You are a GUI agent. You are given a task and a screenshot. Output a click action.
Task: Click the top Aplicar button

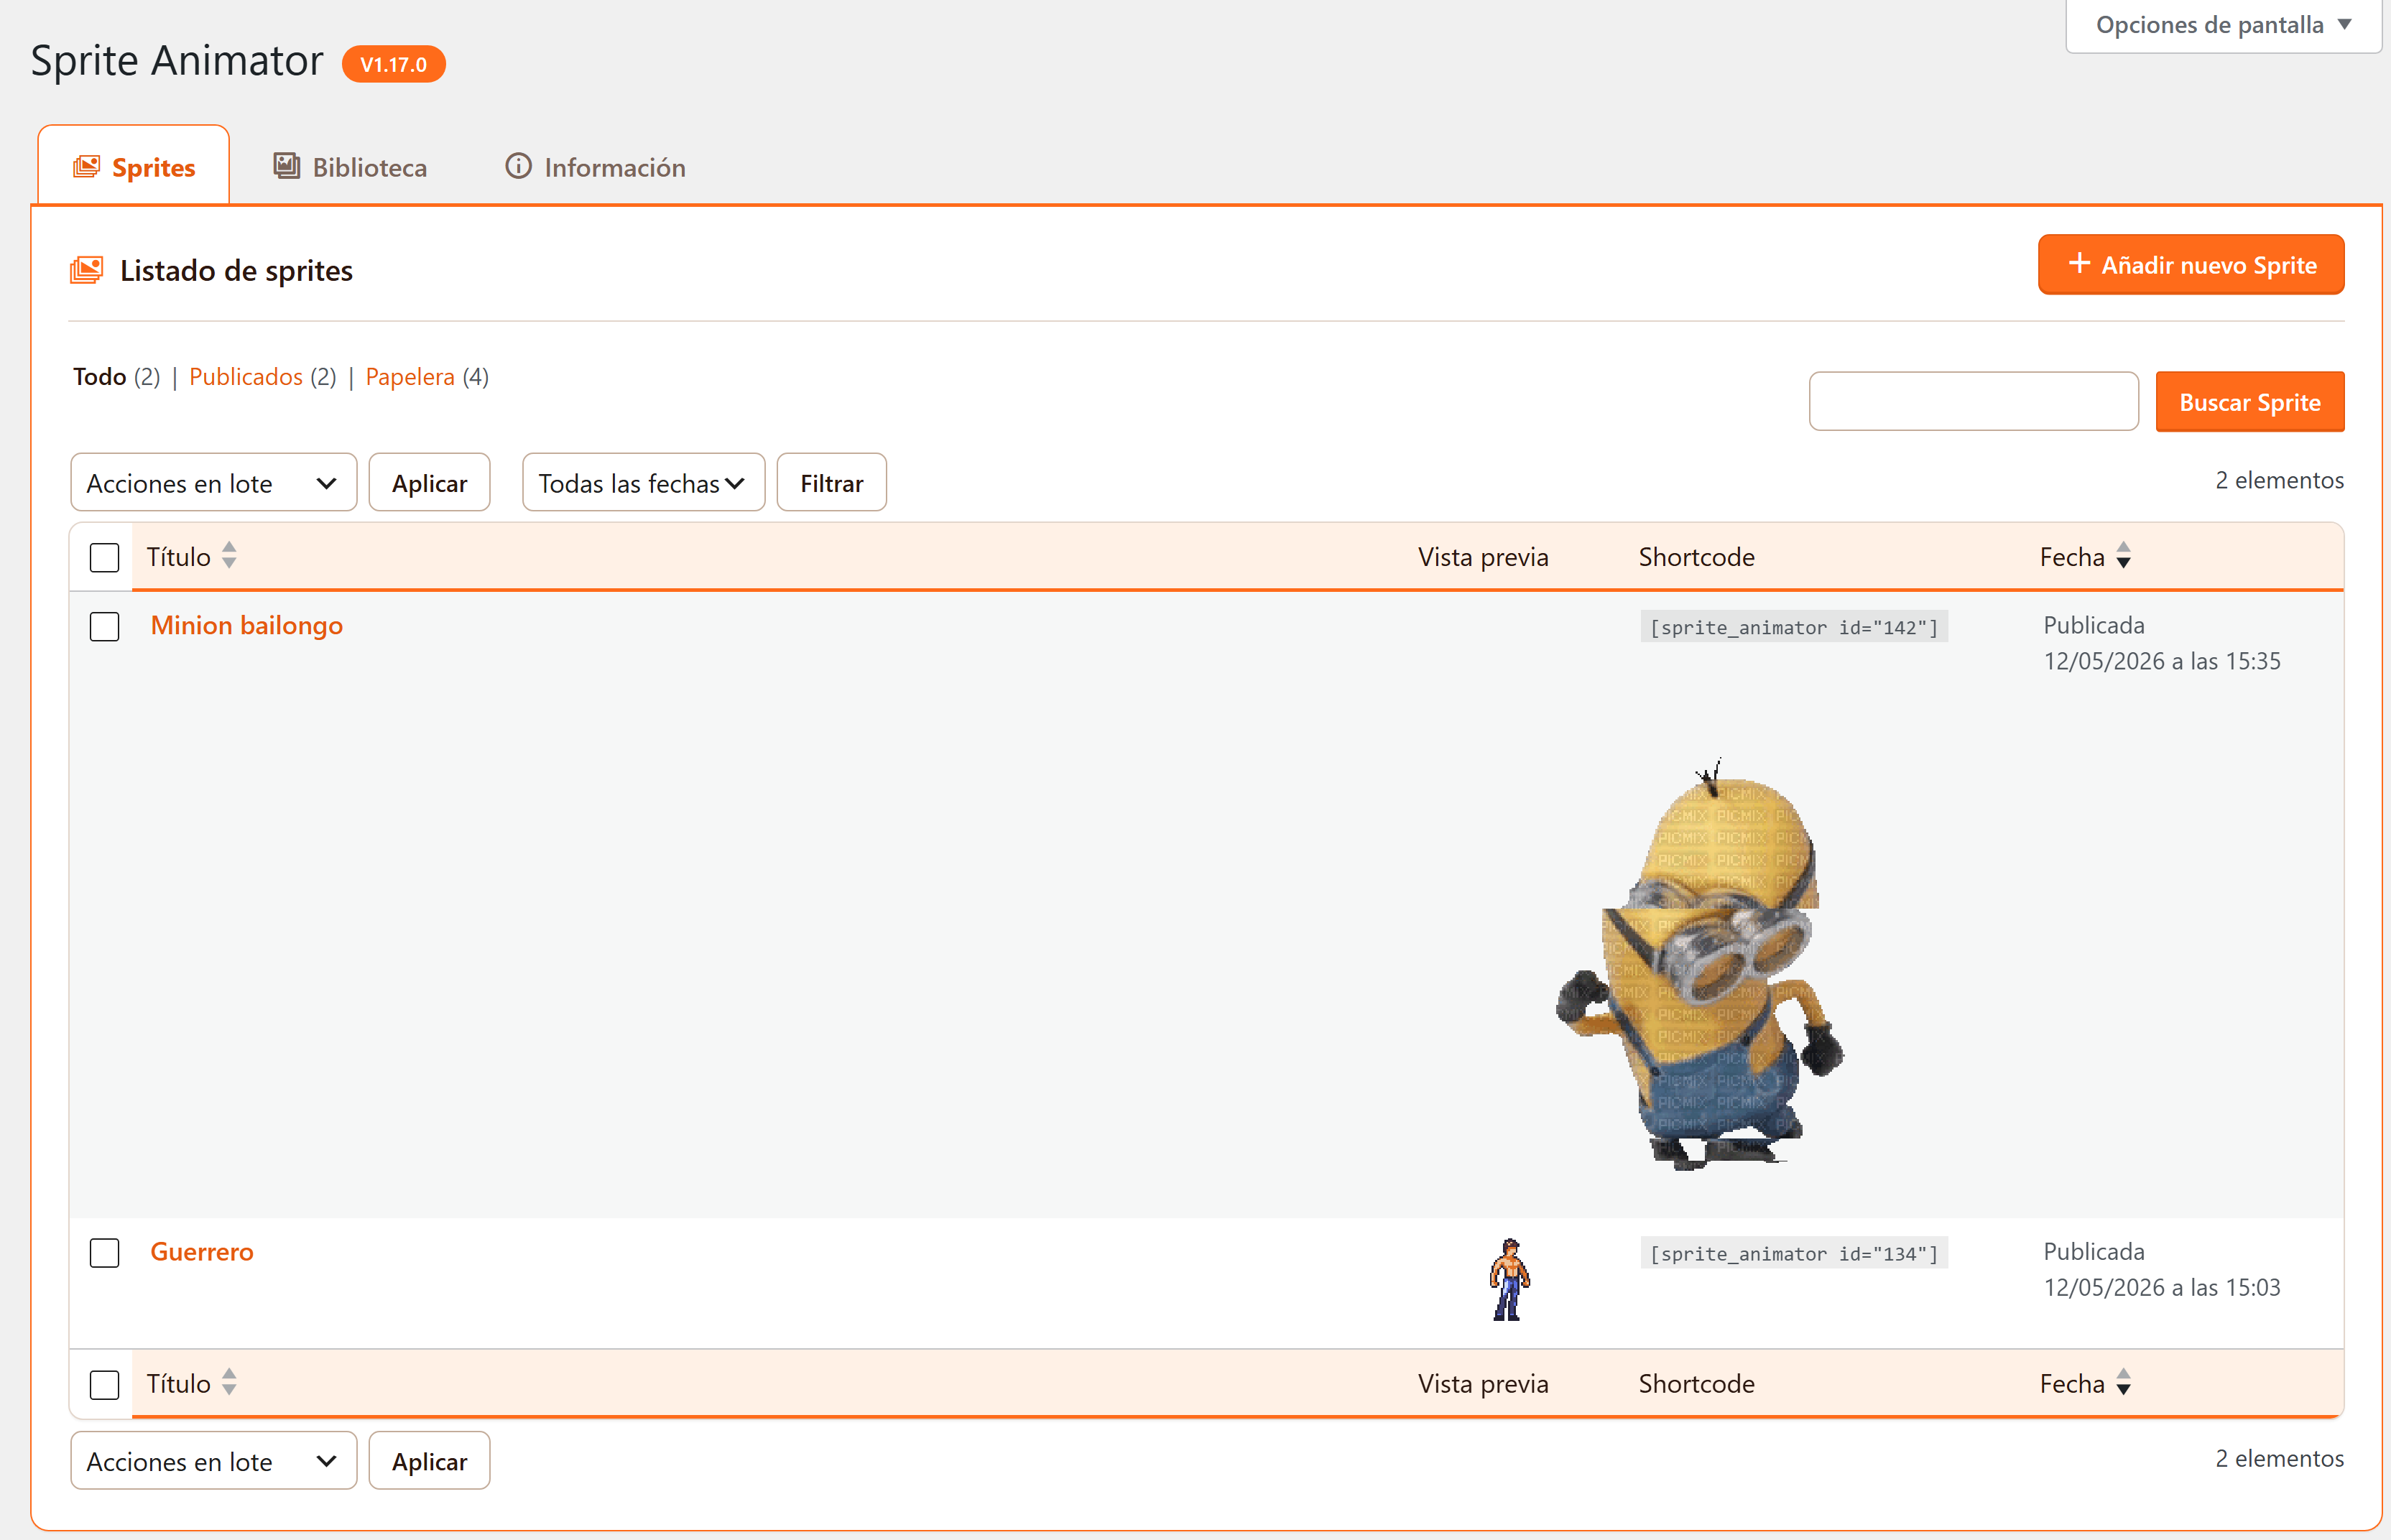(x=430, y=483)
